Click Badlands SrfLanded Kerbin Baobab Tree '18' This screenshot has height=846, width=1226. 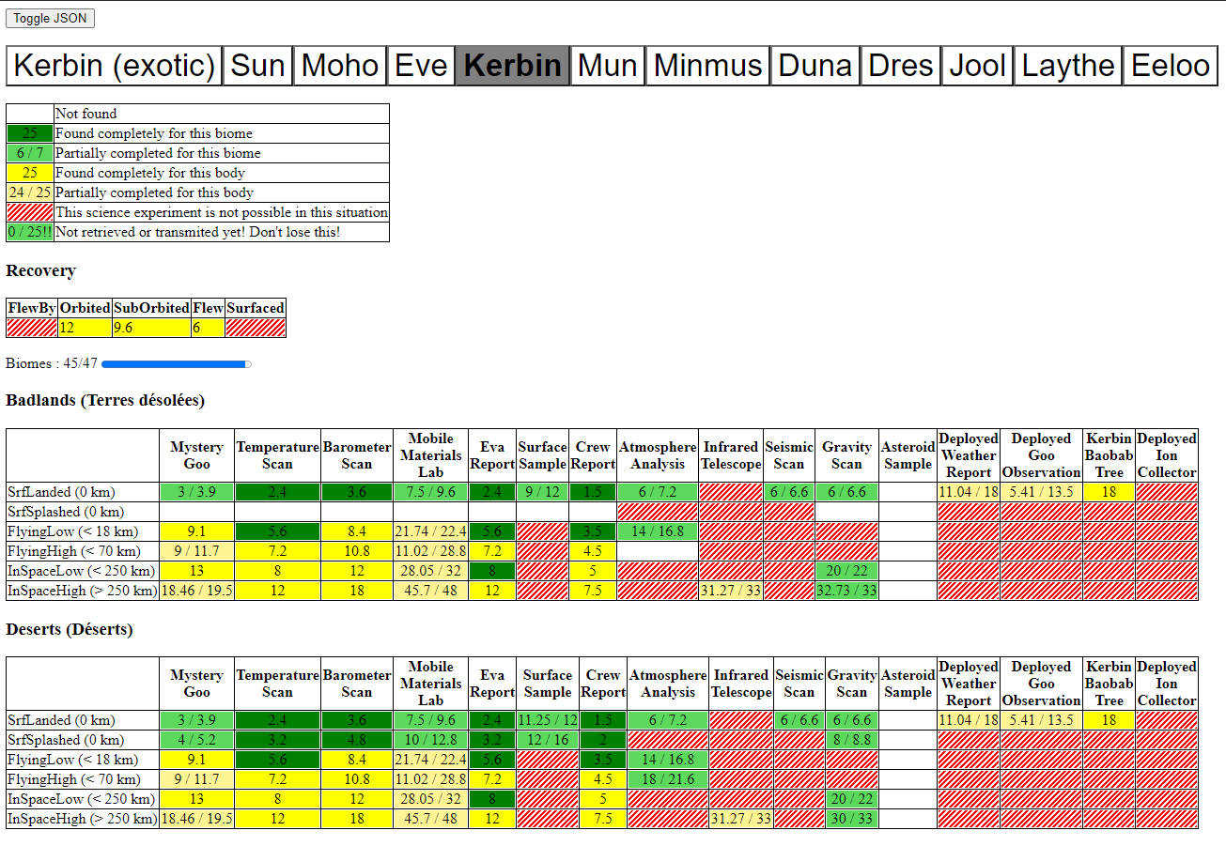tap(1109, 492)
